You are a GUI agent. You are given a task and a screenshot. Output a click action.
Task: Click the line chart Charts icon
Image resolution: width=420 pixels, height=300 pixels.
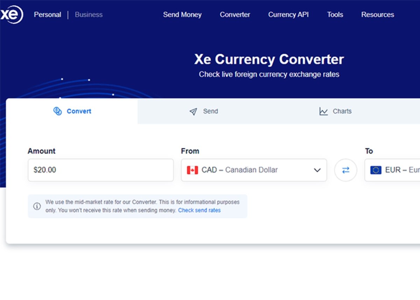click(x=323, y=111)
